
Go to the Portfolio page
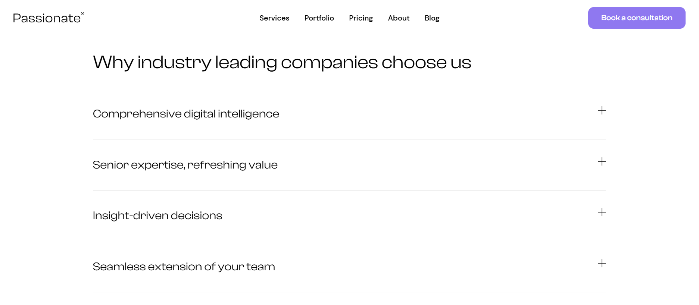319,18
